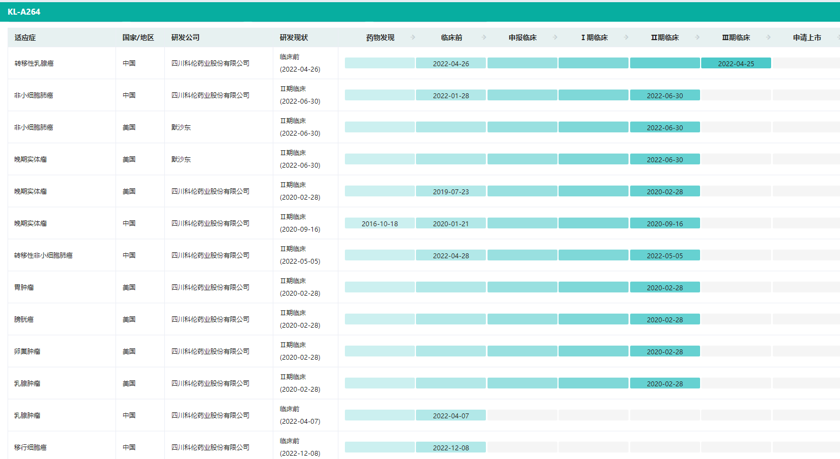This screenshot has width=840, height=459.
Task: Select the KL-A264 title in the green bar
Action: [x=24, y=12]
